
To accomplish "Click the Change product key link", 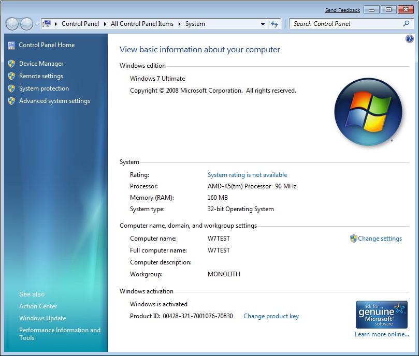I will 271,316.
